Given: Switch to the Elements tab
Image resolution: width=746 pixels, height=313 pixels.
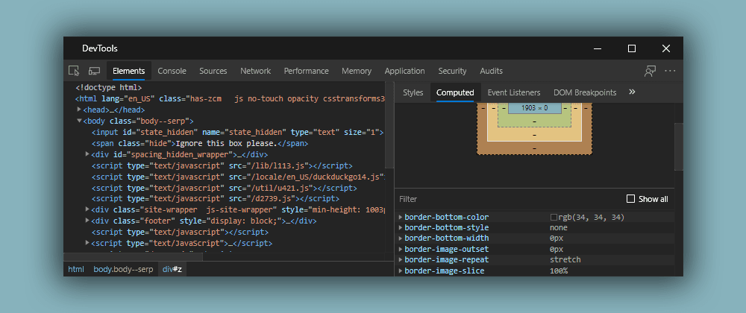Looking at the screenshot, I should pyautogui.click(x=129, y=71).
